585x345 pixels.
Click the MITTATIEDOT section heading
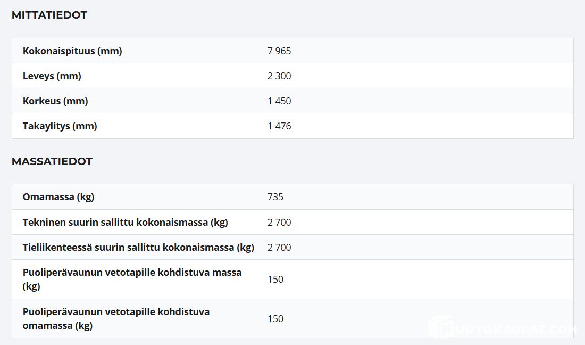tap(49, 15)
